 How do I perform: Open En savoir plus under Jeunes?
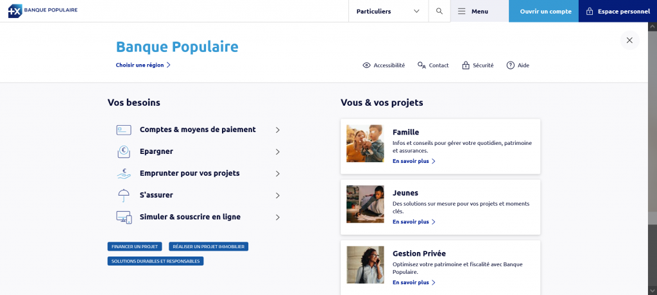point(414,222)
